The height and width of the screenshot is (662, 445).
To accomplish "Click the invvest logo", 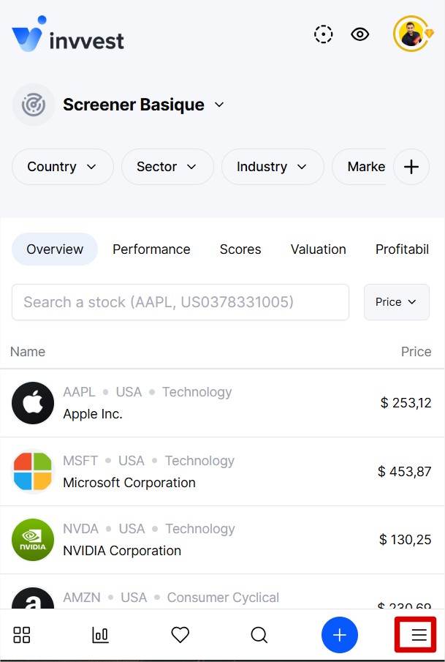I will pos(68,34).
